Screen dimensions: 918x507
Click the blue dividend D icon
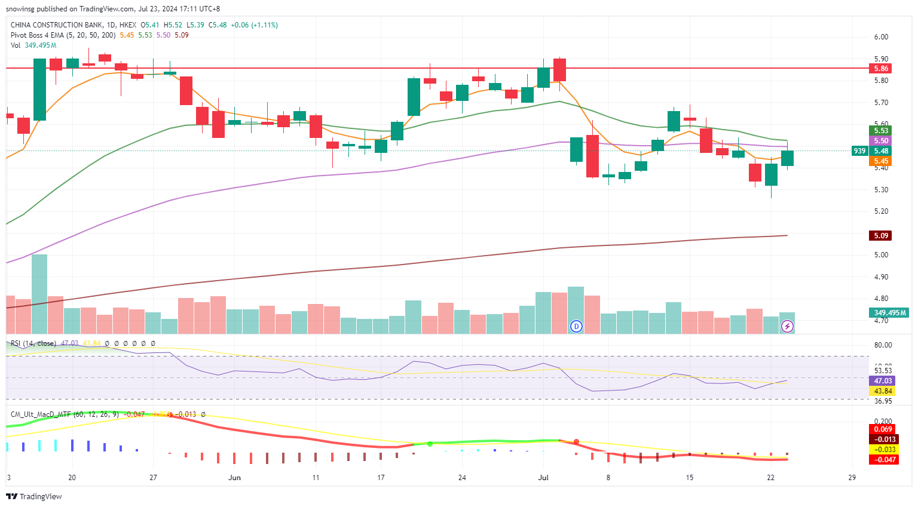coord(576,326)
